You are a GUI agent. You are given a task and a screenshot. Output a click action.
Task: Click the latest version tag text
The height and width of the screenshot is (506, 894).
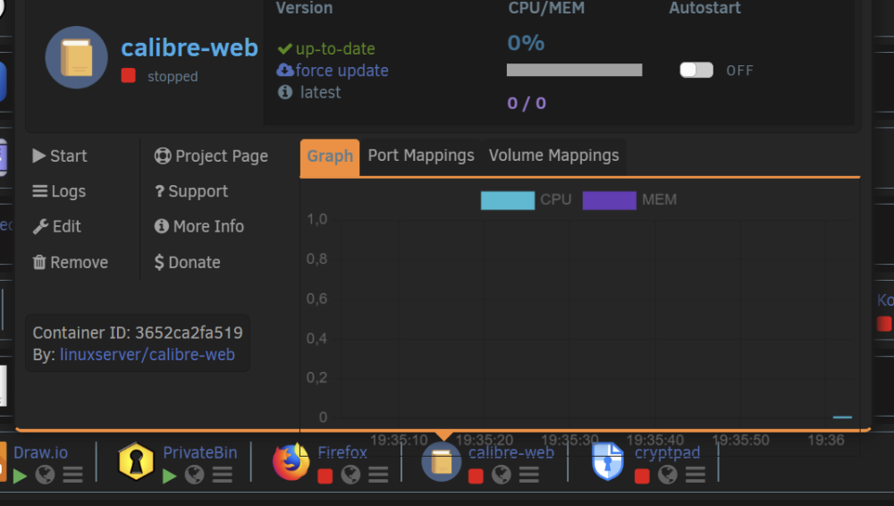pos(320,92)
